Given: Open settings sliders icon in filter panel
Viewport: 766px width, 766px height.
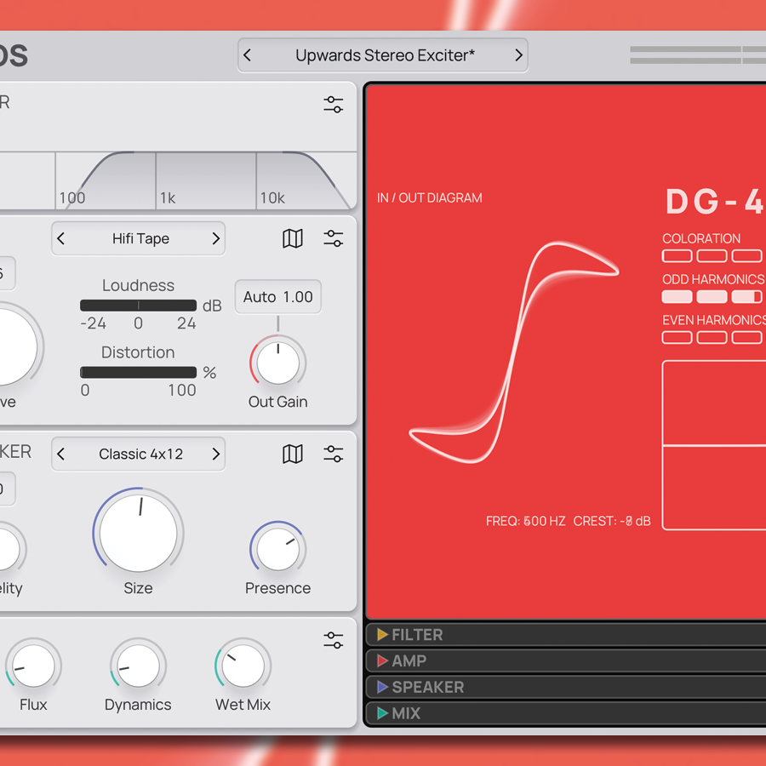Looking at the screenshot, I should point(333,105).
